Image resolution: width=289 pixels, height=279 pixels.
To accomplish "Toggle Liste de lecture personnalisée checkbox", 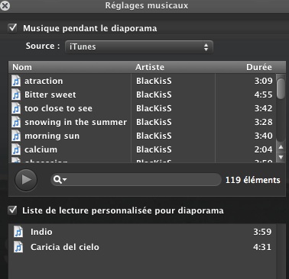I will (12, 210).
